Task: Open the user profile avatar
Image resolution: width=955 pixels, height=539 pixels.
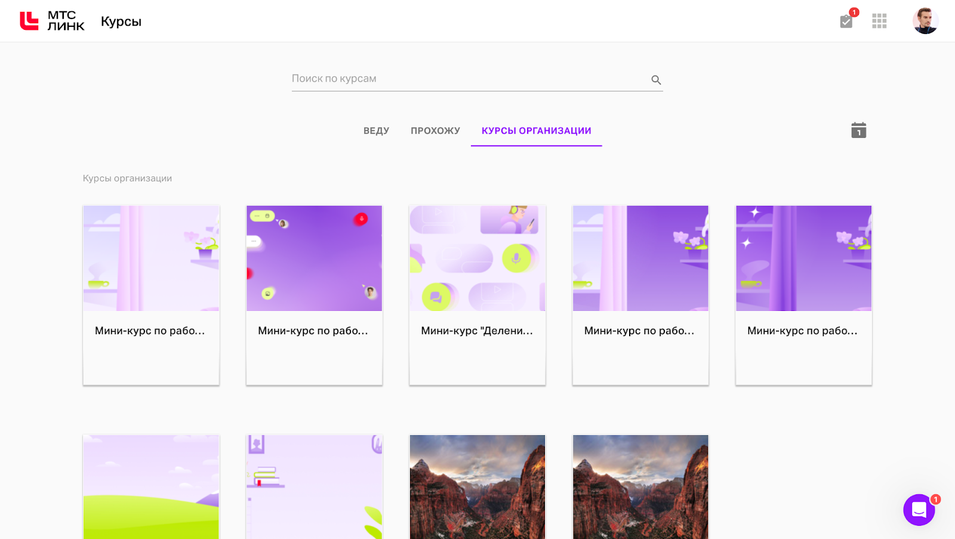Action: coord(925,21)
